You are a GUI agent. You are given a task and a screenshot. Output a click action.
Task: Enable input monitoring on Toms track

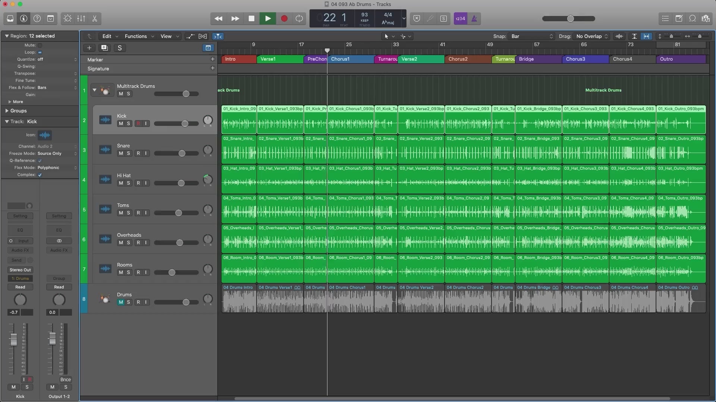(x=146, y=213)
